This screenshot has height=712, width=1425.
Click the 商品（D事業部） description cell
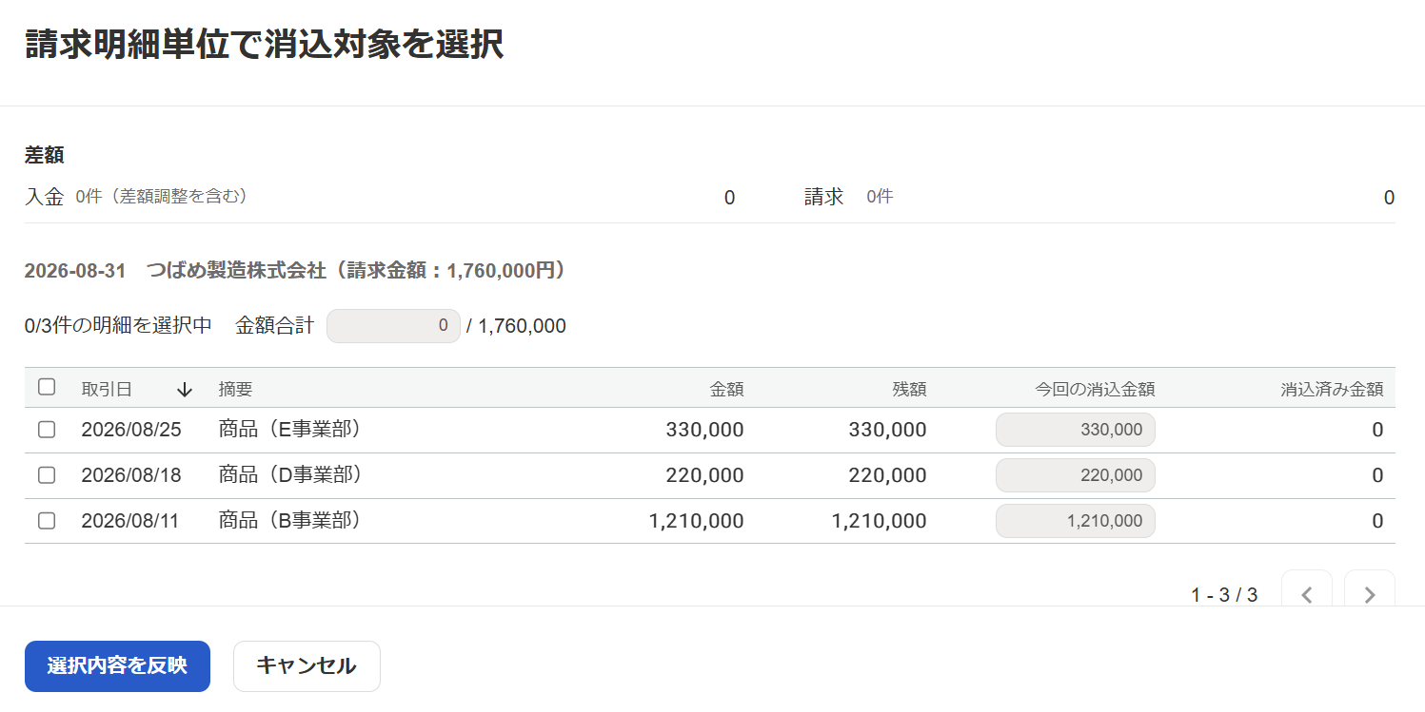pos(291,475)
